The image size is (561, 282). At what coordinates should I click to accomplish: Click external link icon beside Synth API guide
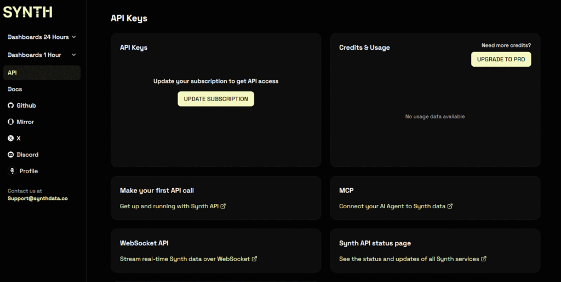[x=223, y=207]
